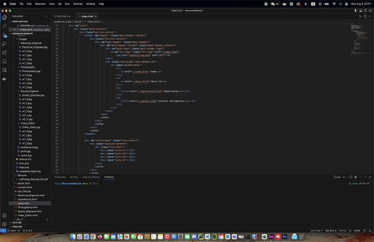Image resolution: width=374 pixels, height=242 pixels.
Task: Open Run and Debug view
Action: 4,44
